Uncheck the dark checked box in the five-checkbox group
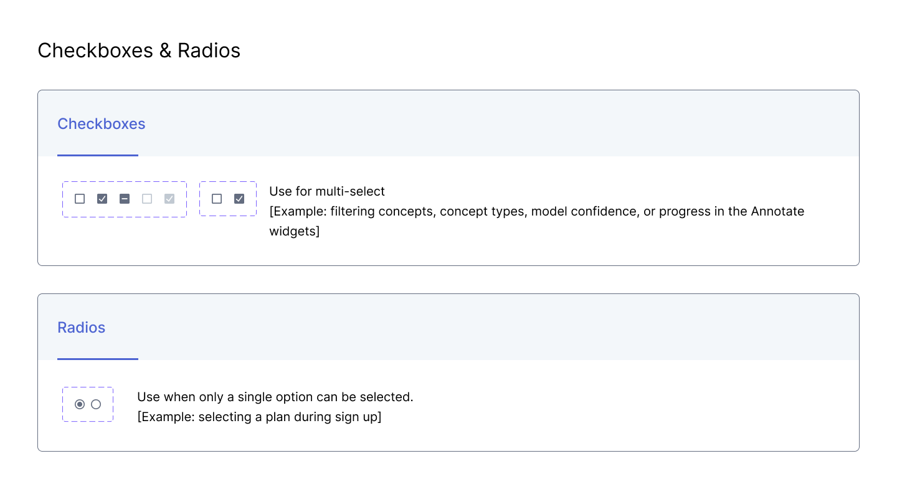 click(102, 199)
